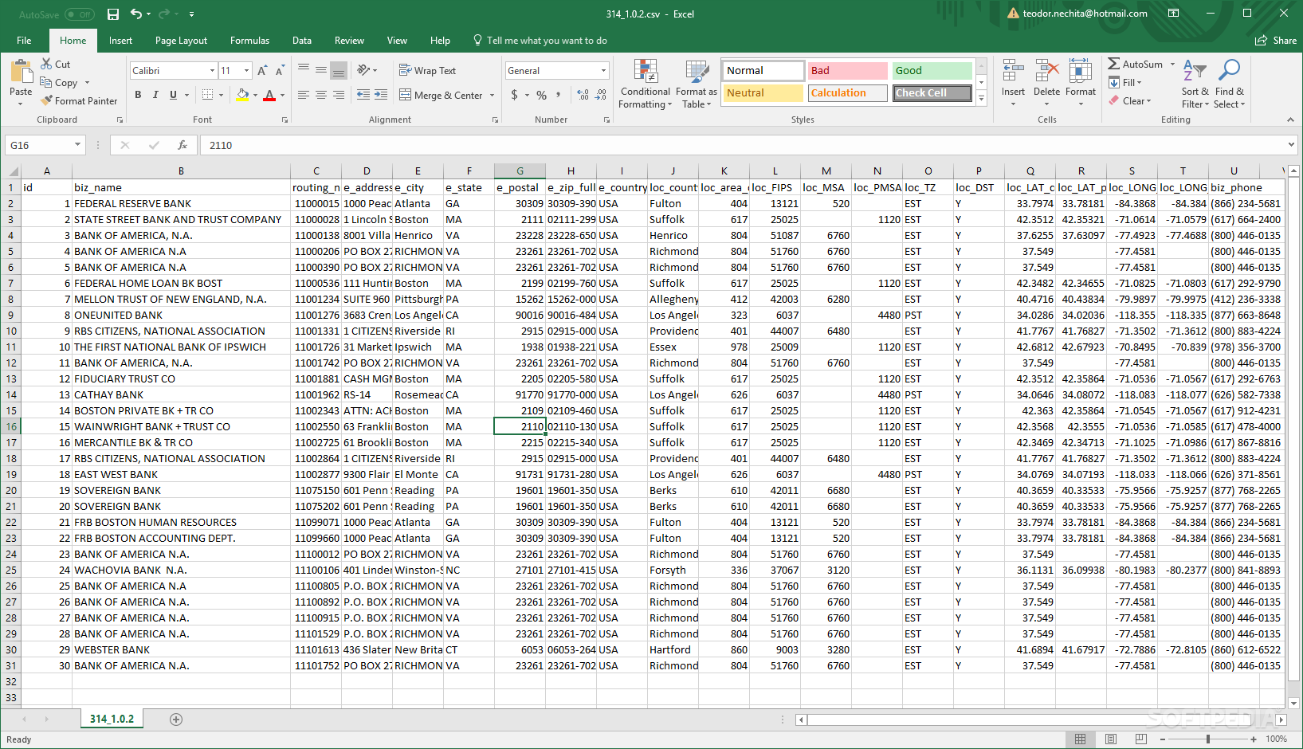Apply the Neutral cell style
The width and height of the screenshot is (1303, 749).
[x=763, y=93]
